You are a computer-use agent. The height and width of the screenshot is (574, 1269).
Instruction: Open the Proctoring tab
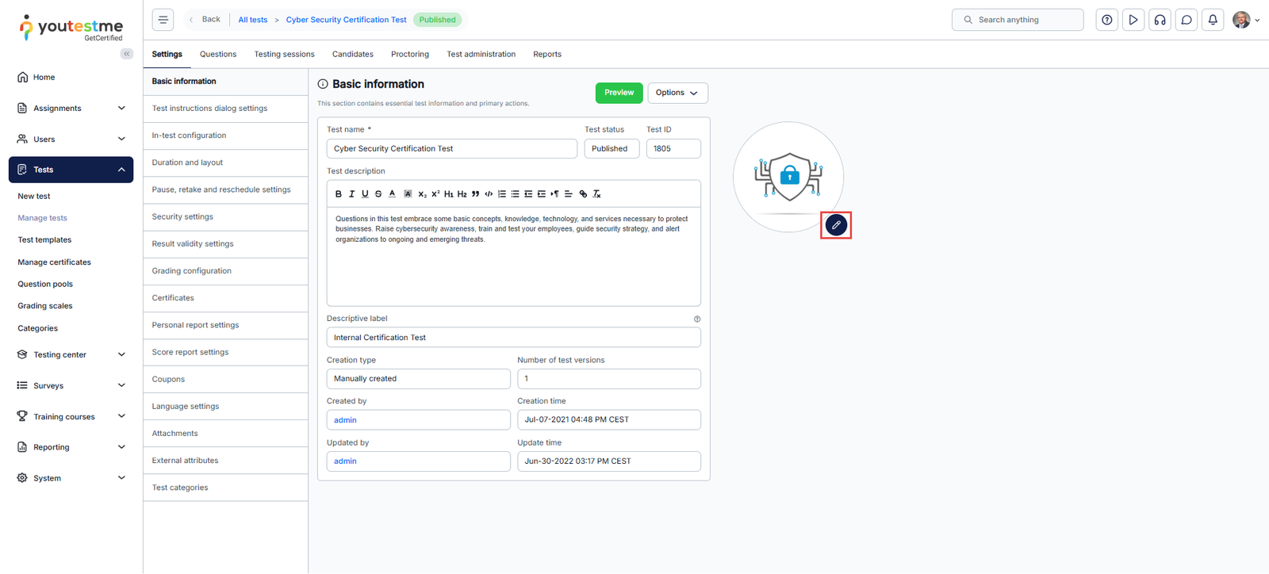pos(409,54)
